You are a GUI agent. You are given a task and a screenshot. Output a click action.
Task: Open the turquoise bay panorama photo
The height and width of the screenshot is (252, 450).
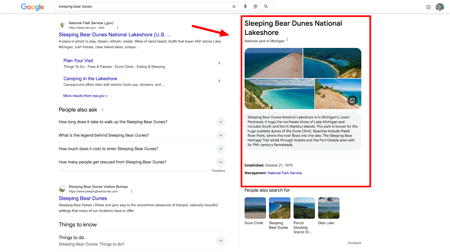[x=279, y=94]
